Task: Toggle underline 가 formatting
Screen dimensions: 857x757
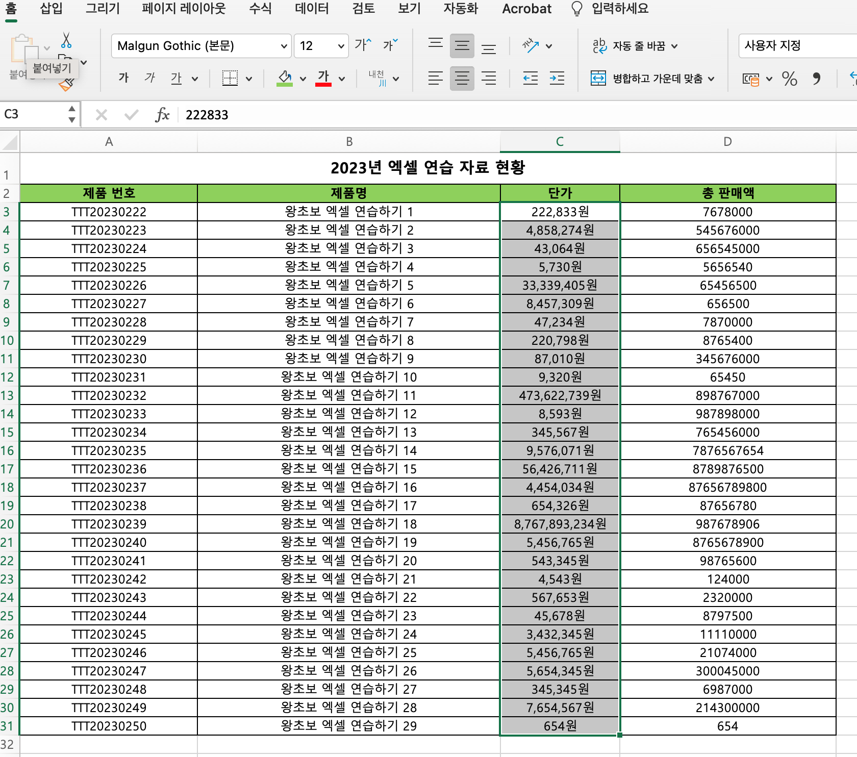Action: point(177,78)
